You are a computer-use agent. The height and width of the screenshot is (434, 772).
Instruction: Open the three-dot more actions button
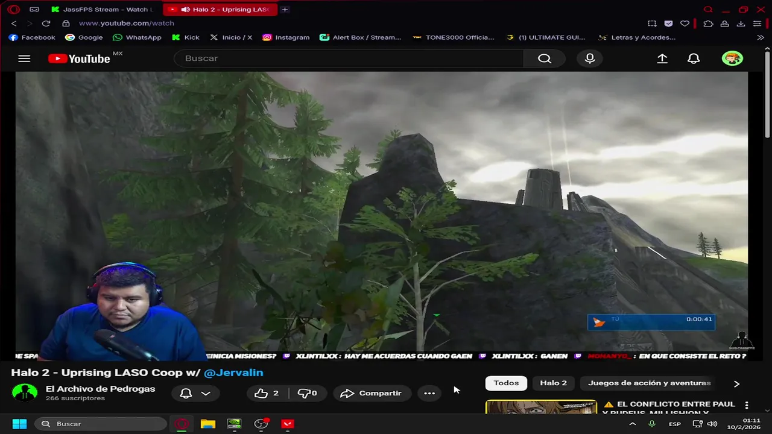(x=429, y=393)
